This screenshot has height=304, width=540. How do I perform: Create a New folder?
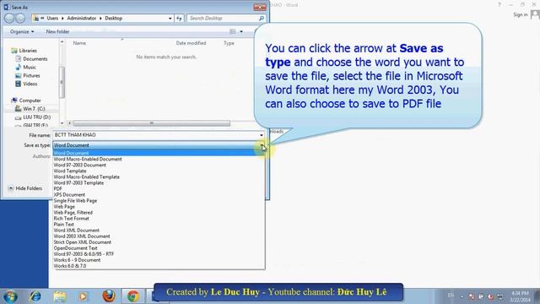pyautogui.click(x=57, y=32)
